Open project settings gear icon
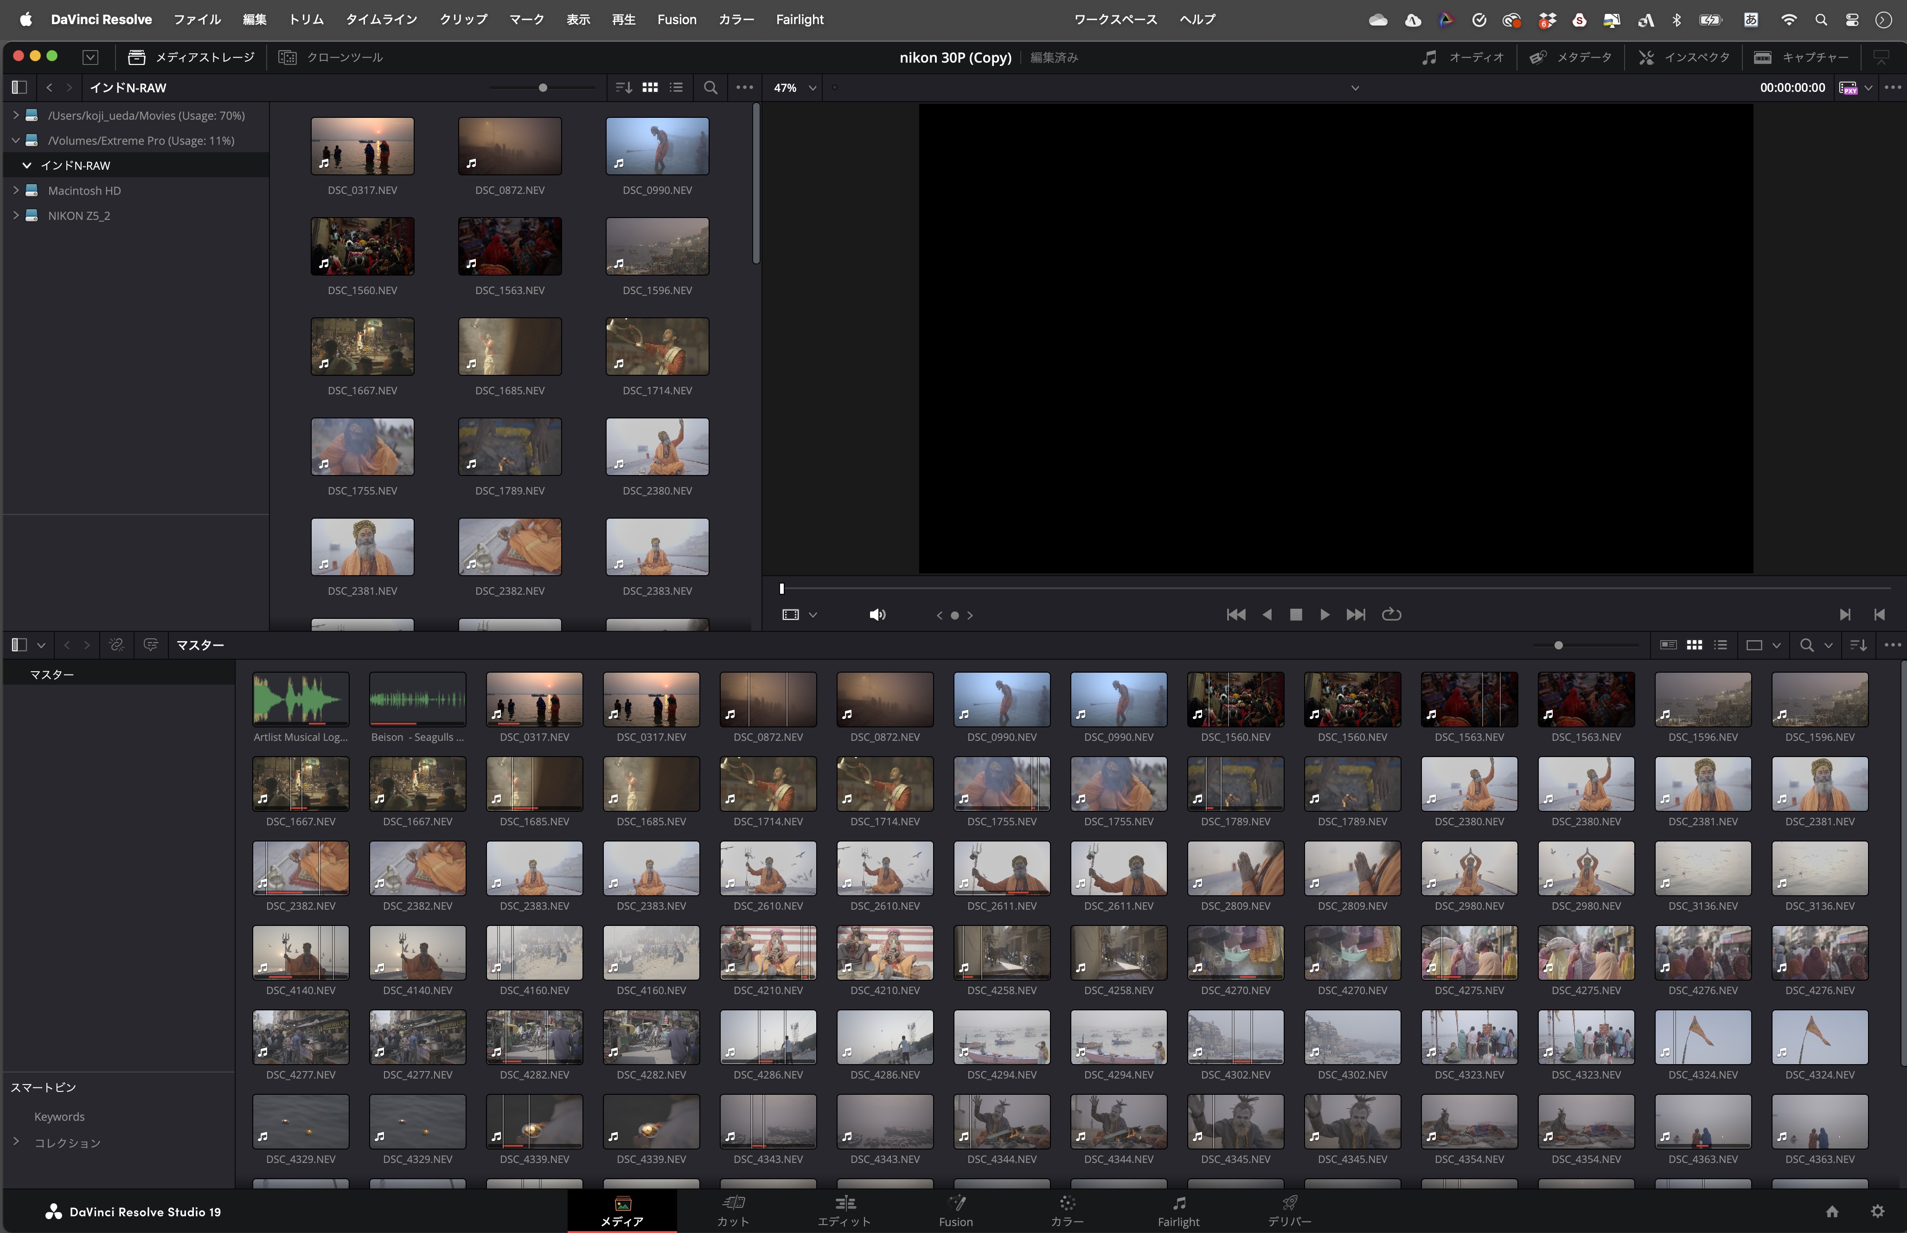Image resolution: width=1907 pixels, height=1233 pixels. click(x=1877, y=1211)
